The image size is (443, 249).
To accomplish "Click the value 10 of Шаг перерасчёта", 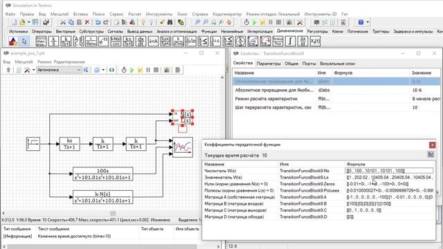I will [x=415, y=108].
